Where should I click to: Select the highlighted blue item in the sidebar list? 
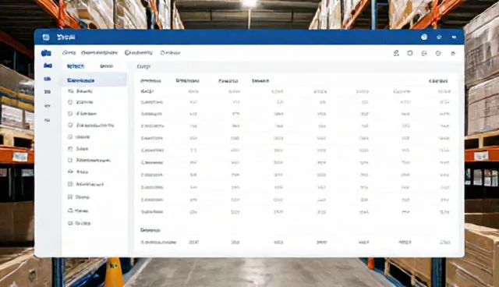94,80
